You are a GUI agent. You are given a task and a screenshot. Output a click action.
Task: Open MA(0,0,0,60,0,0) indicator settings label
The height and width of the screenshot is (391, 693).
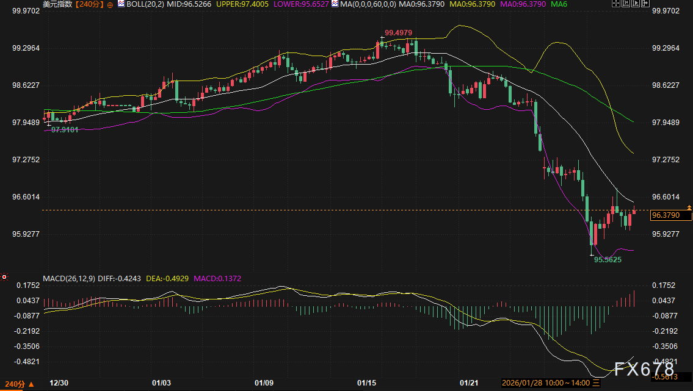[x=367, y=5]
